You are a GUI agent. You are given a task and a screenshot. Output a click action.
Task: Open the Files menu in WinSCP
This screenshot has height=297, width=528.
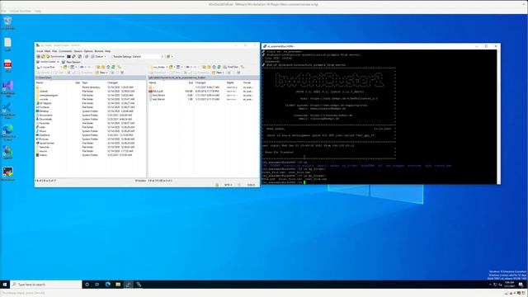(x=54, y=51)
